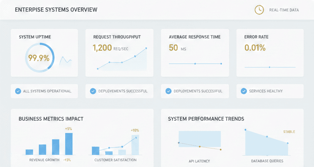Click the small sparkline beside the uptime gauge
314x167 pixels.
(65, 61)
